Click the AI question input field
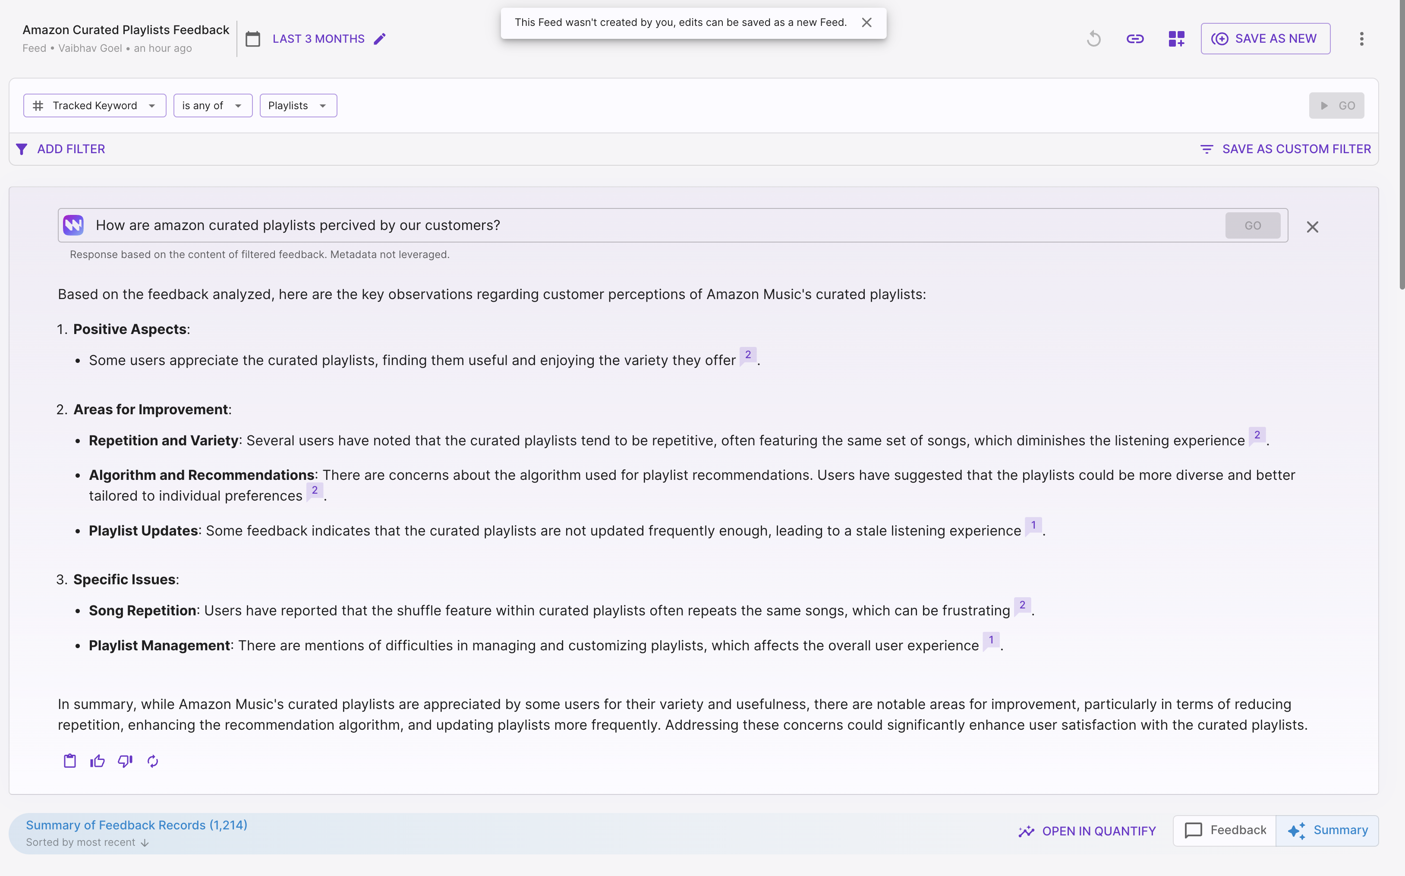 (x=655, y=225)
